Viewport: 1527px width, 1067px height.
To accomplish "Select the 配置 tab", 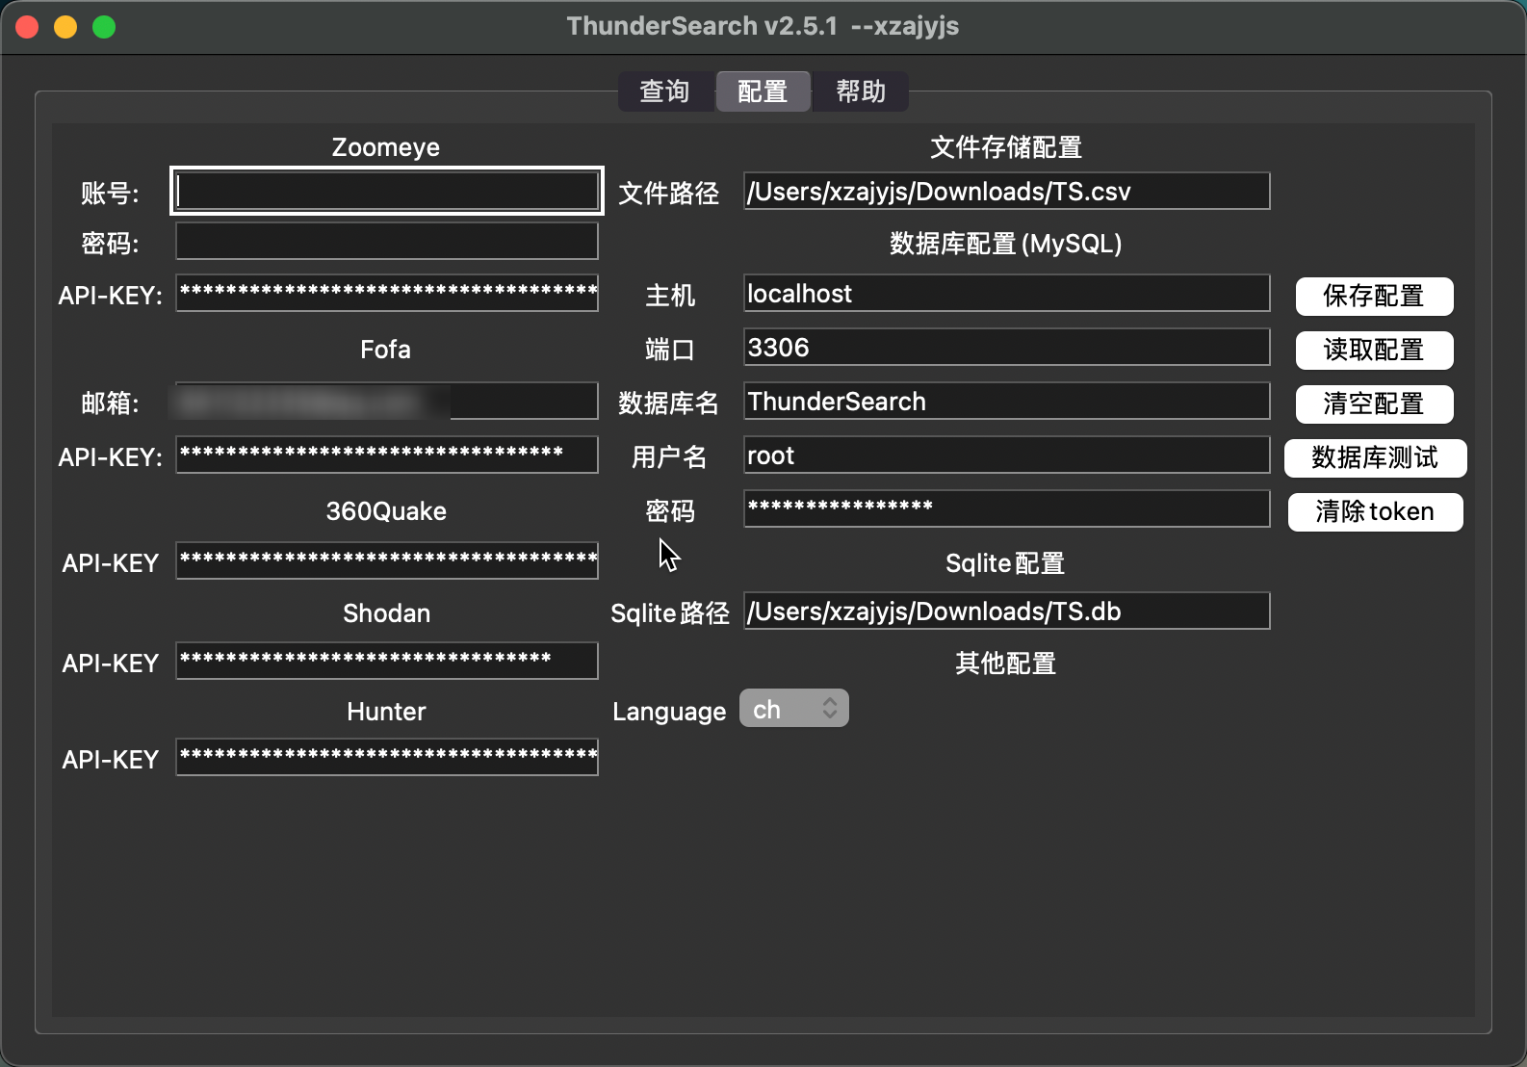I will point(763,91).
